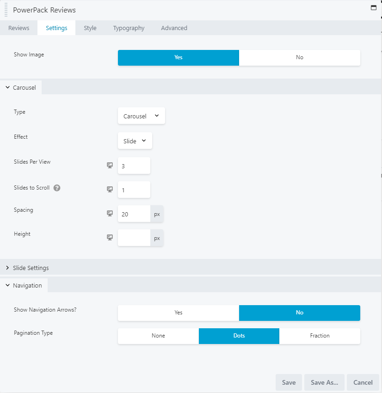The width and height of the screenshot is (382, 393).
Task: Select Fraction pagination type
Action: tap(320, 336)
